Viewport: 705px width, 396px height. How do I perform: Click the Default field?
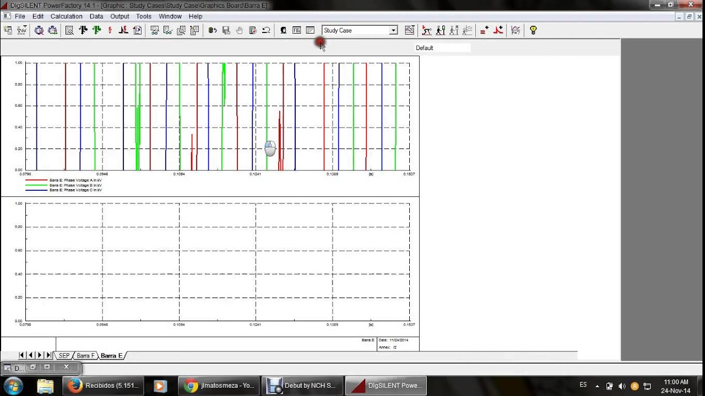click(442, 48)
